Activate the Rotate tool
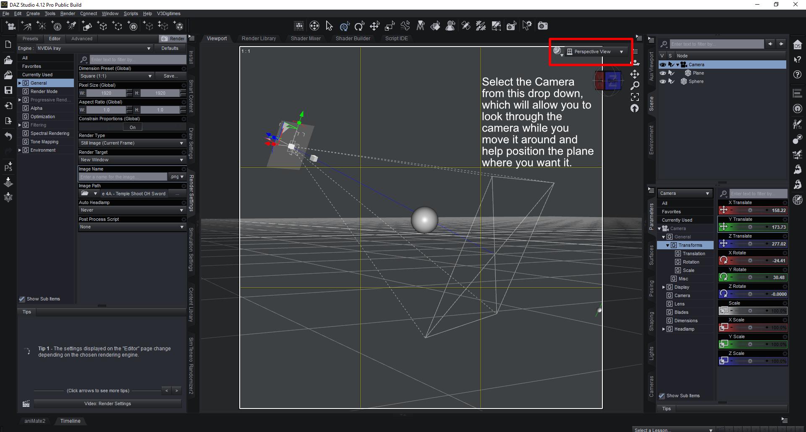The width and height of the screenshot is (806, 432). (x=359, y=26)
